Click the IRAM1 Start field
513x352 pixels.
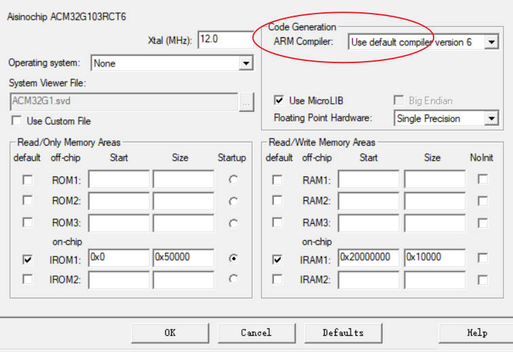click(x=369, y=258)
